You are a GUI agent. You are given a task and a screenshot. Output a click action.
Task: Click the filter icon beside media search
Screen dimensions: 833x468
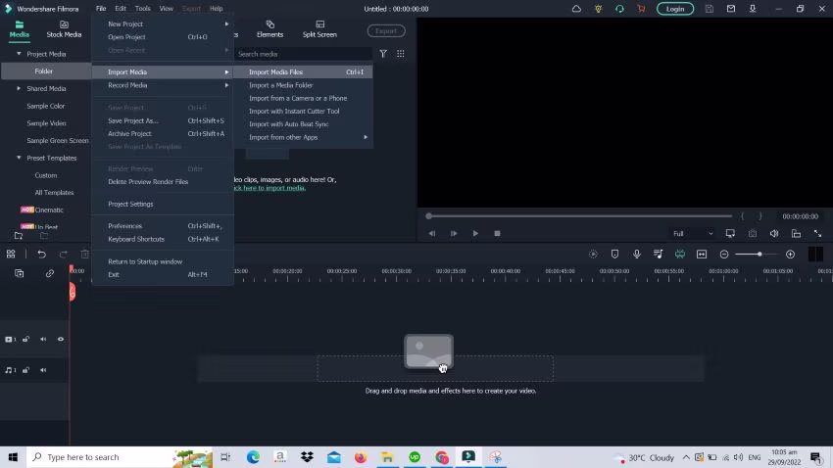[x=383, y=54]
